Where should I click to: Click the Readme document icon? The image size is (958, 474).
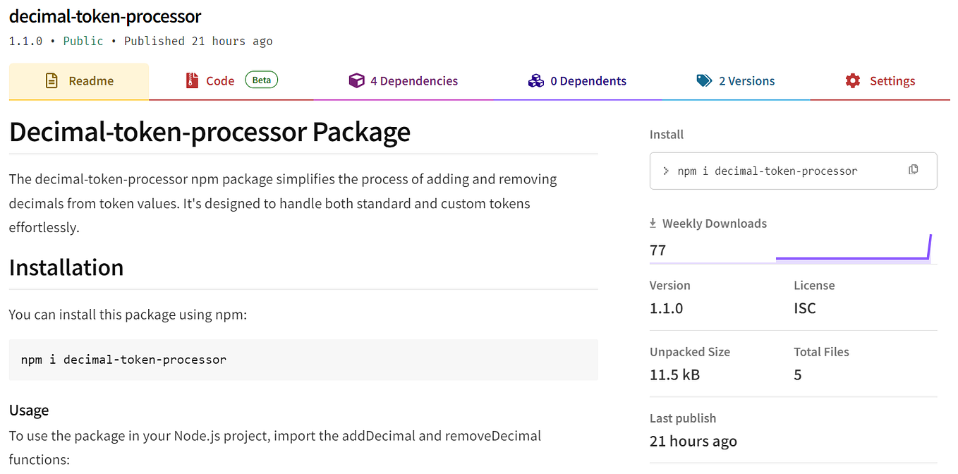tap(51, 80)
